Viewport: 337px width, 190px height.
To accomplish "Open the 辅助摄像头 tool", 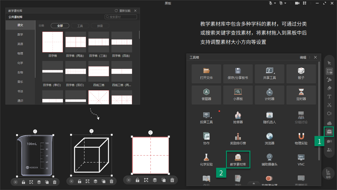I will (x=269, y=160).
